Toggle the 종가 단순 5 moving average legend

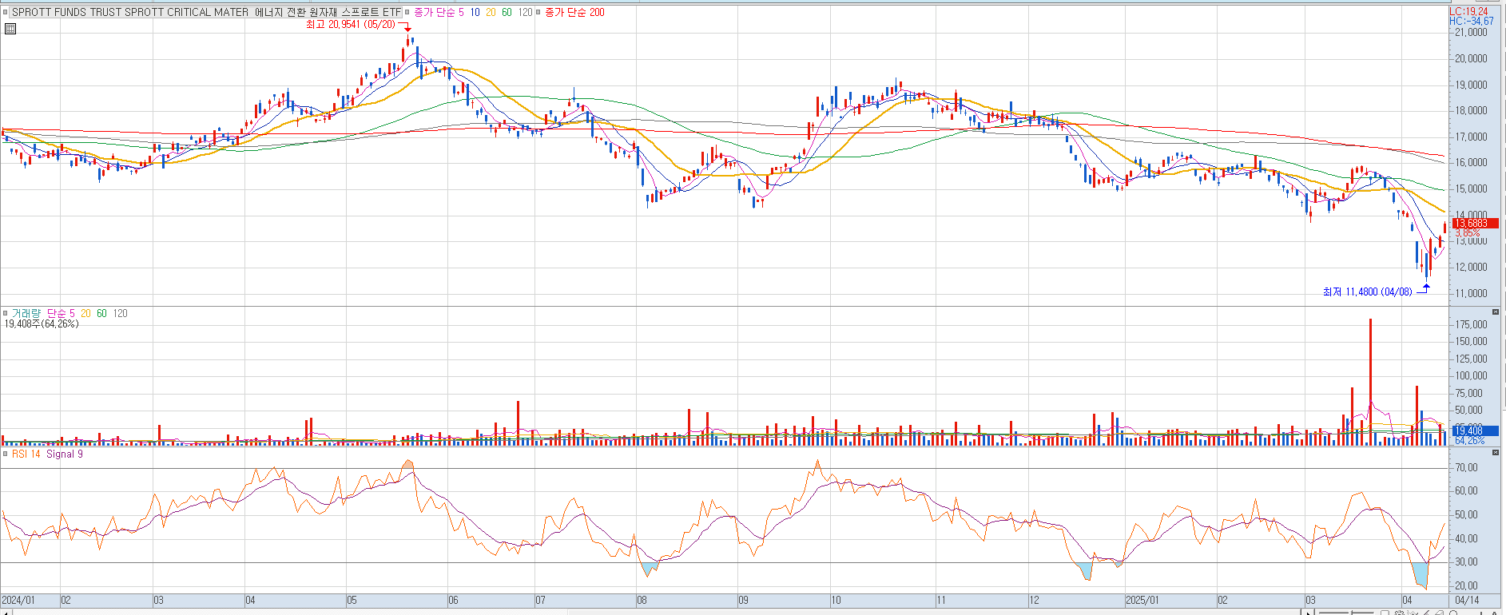[x=438, y=13]
